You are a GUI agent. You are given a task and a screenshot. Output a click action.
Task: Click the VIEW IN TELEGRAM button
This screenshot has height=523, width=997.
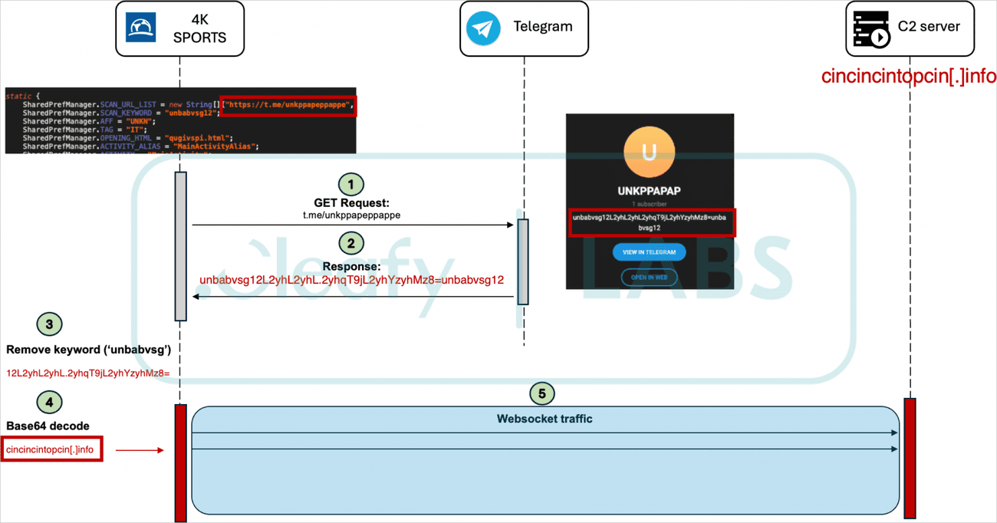click(x=650, y=252)
